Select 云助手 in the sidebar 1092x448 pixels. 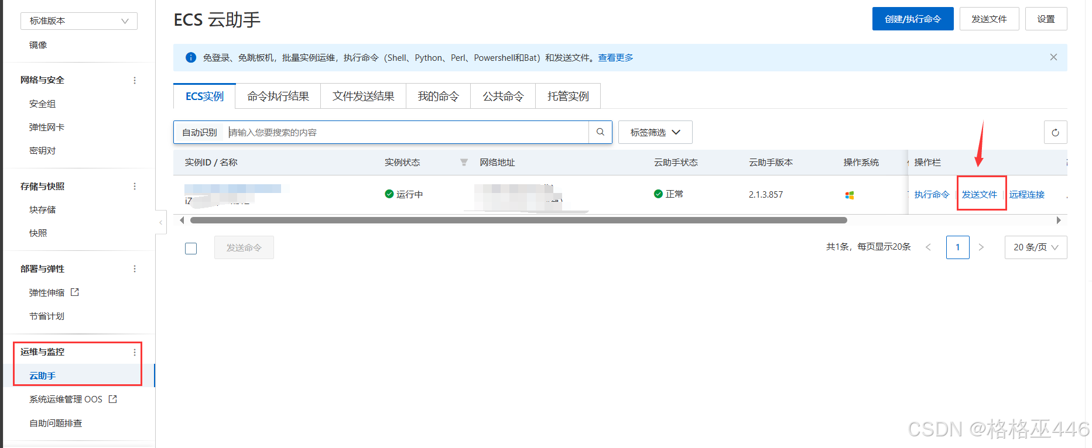coord(42,375)
